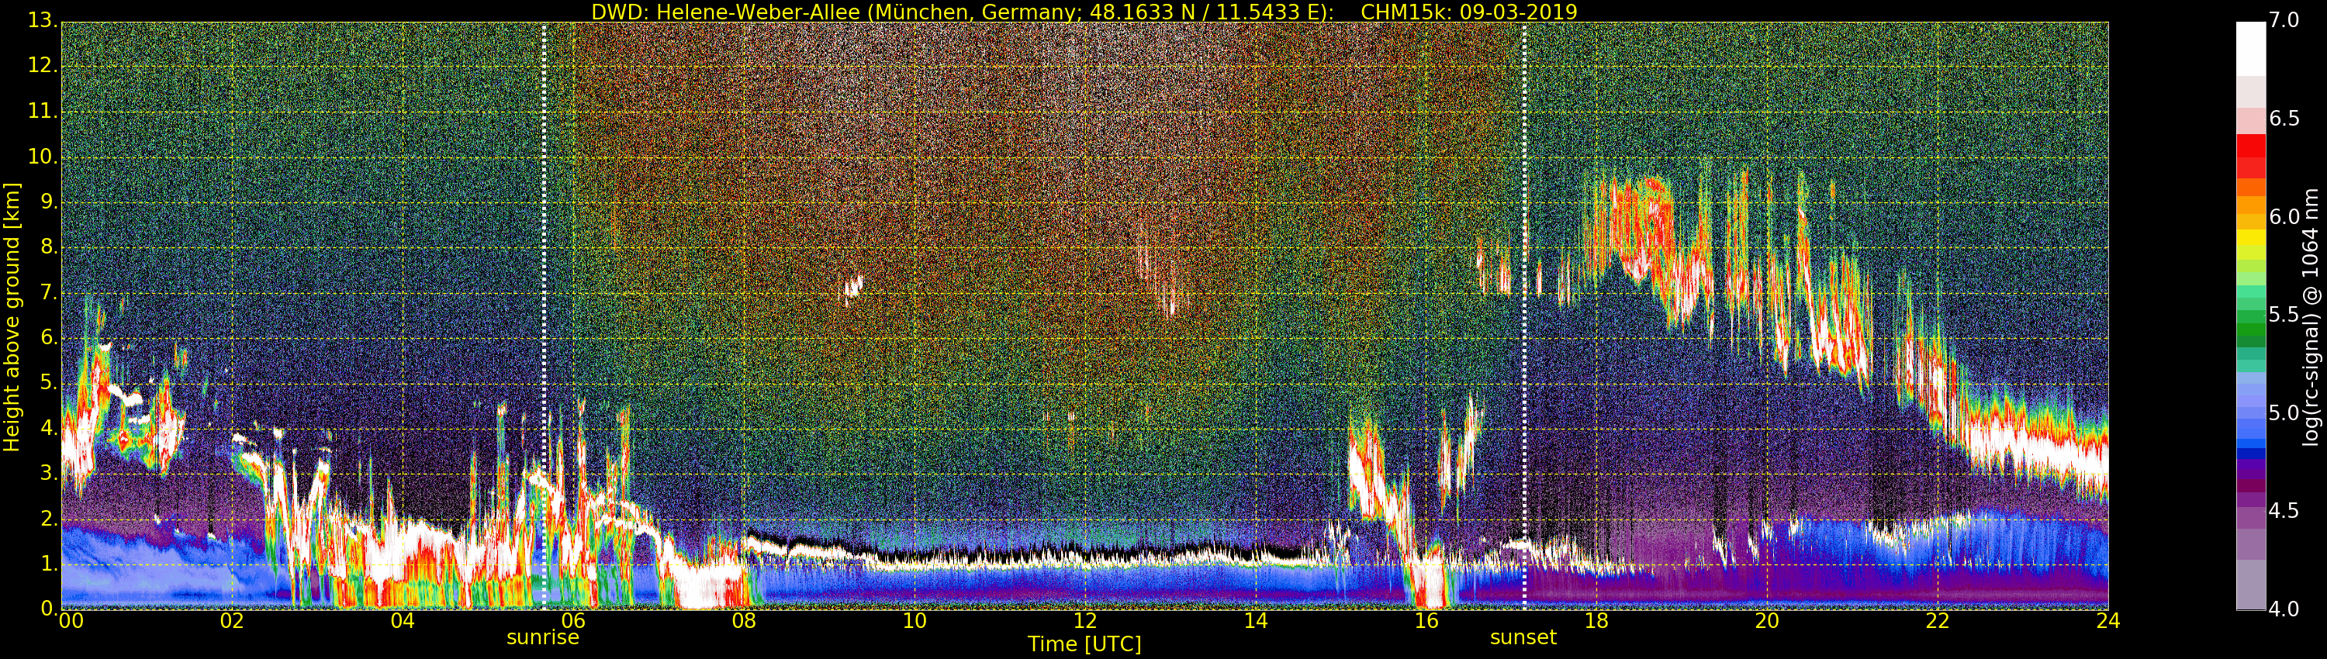Image resolution: width=2327 pixels, height=659 pixels.
Task: Click the 3 km height axis tick
Action: tap(49, 473)
